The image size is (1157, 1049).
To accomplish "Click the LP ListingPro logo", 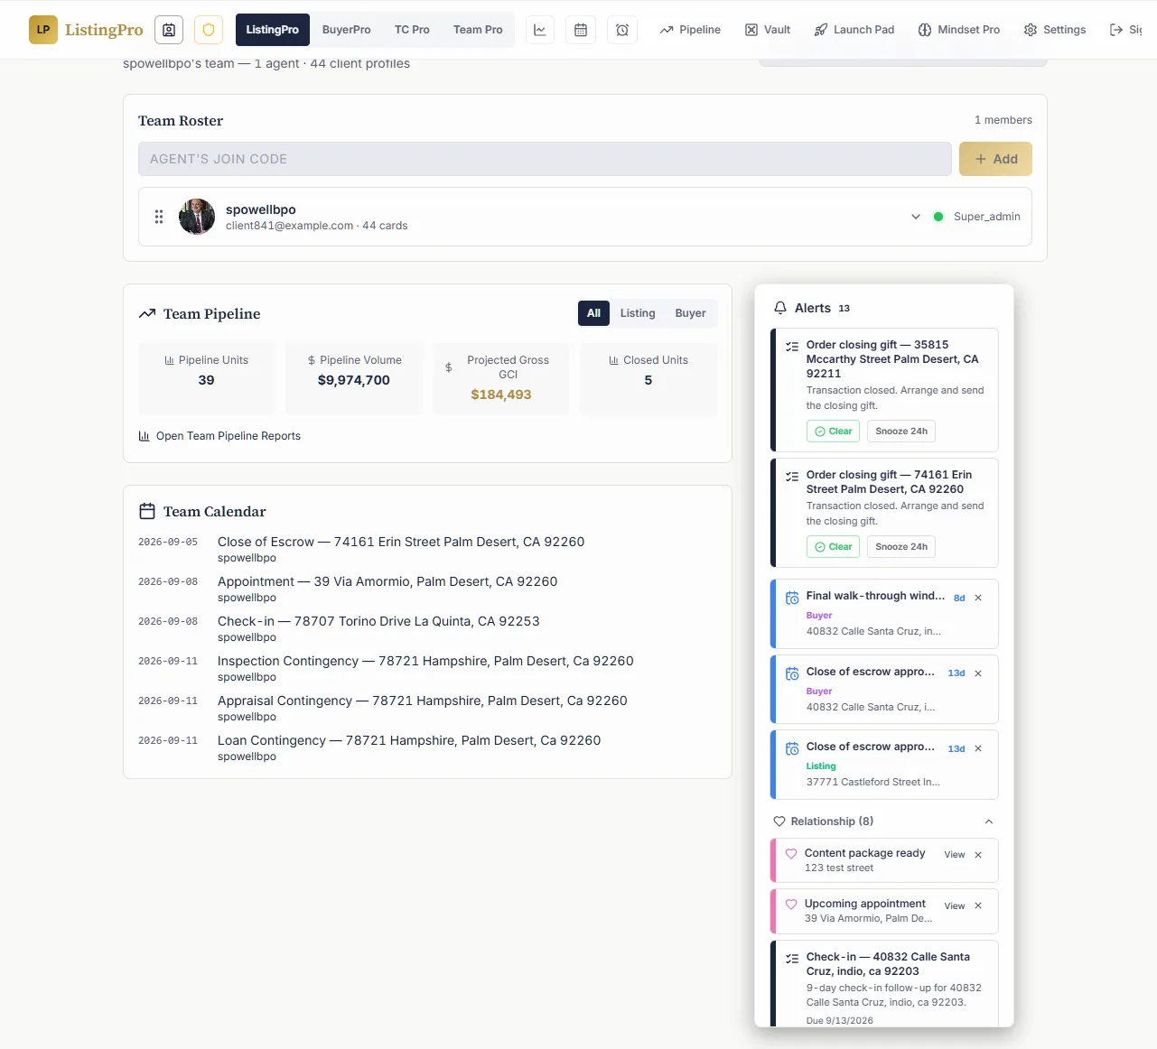I will [x=86, y=30].
